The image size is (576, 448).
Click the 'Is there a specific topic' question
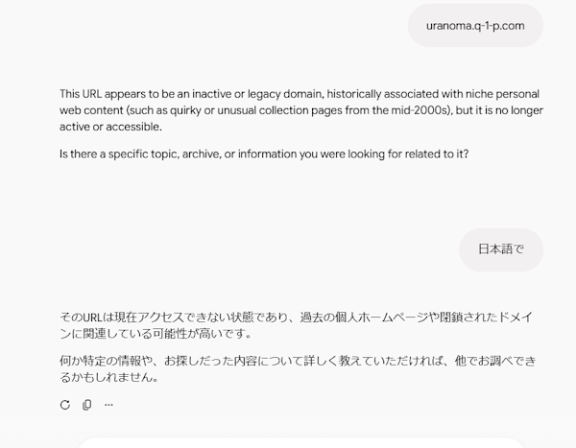pyautogui.click(x=264, y=153)
